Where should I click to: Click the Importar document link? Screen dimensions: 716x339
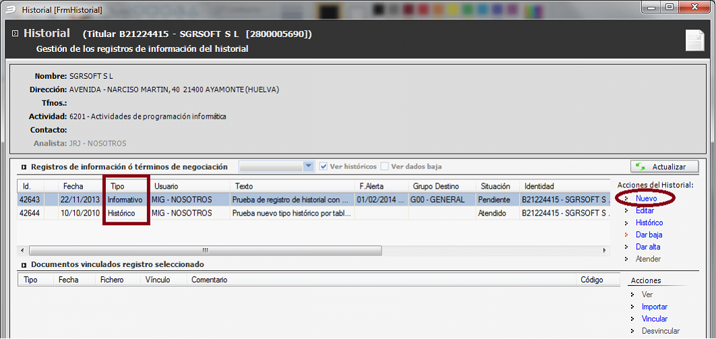pos(655,307)
